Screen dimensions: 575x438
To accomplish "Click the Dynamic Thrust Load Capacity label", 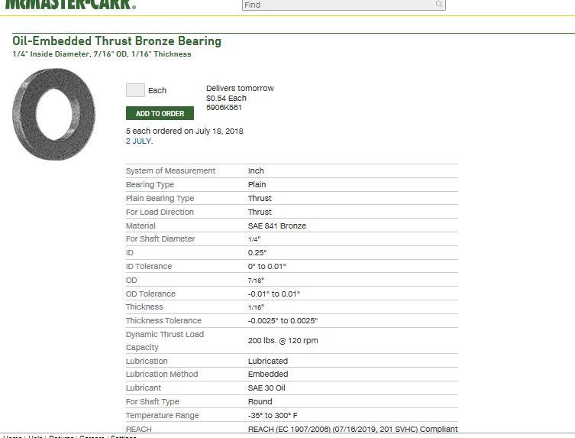I will pos(165,341).
